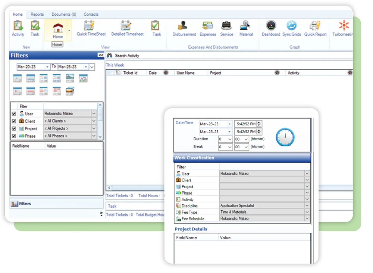Select the sunset picture preset icon in the second filter row
373x273 pixels.
(70, 91)
